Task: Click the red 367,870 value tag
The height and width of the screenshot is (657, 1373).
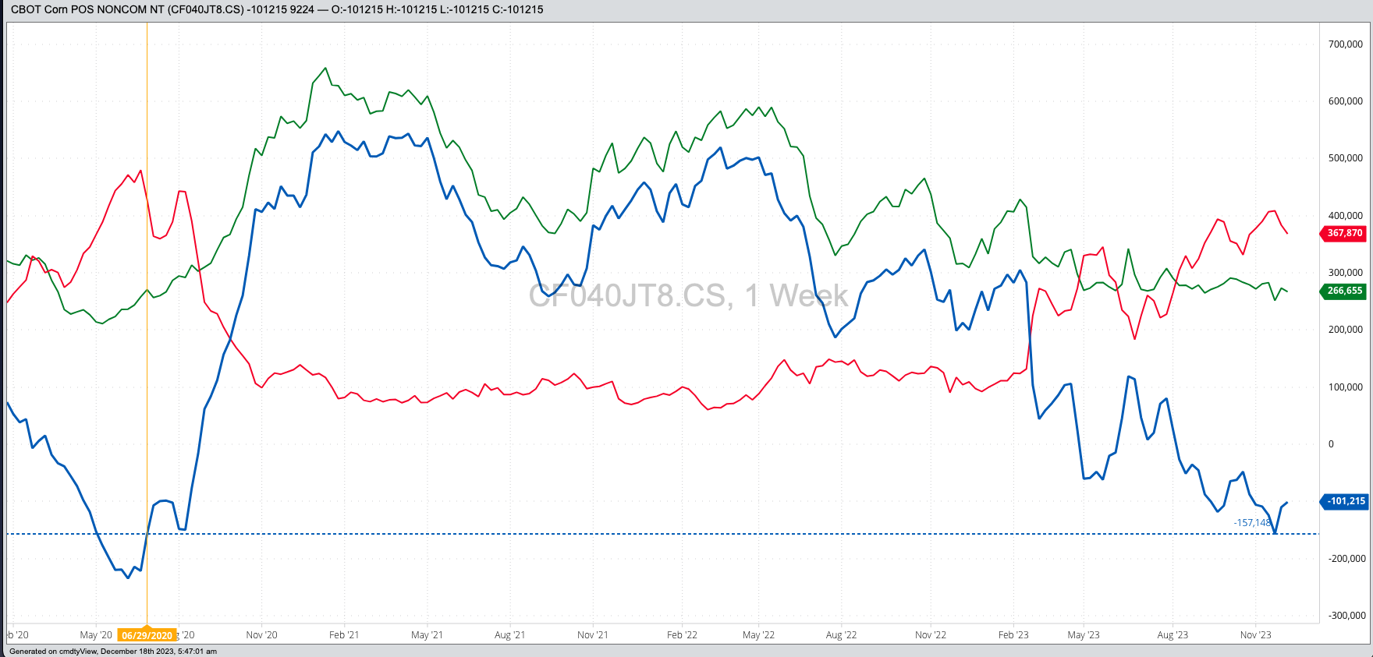Action: 1343,233
